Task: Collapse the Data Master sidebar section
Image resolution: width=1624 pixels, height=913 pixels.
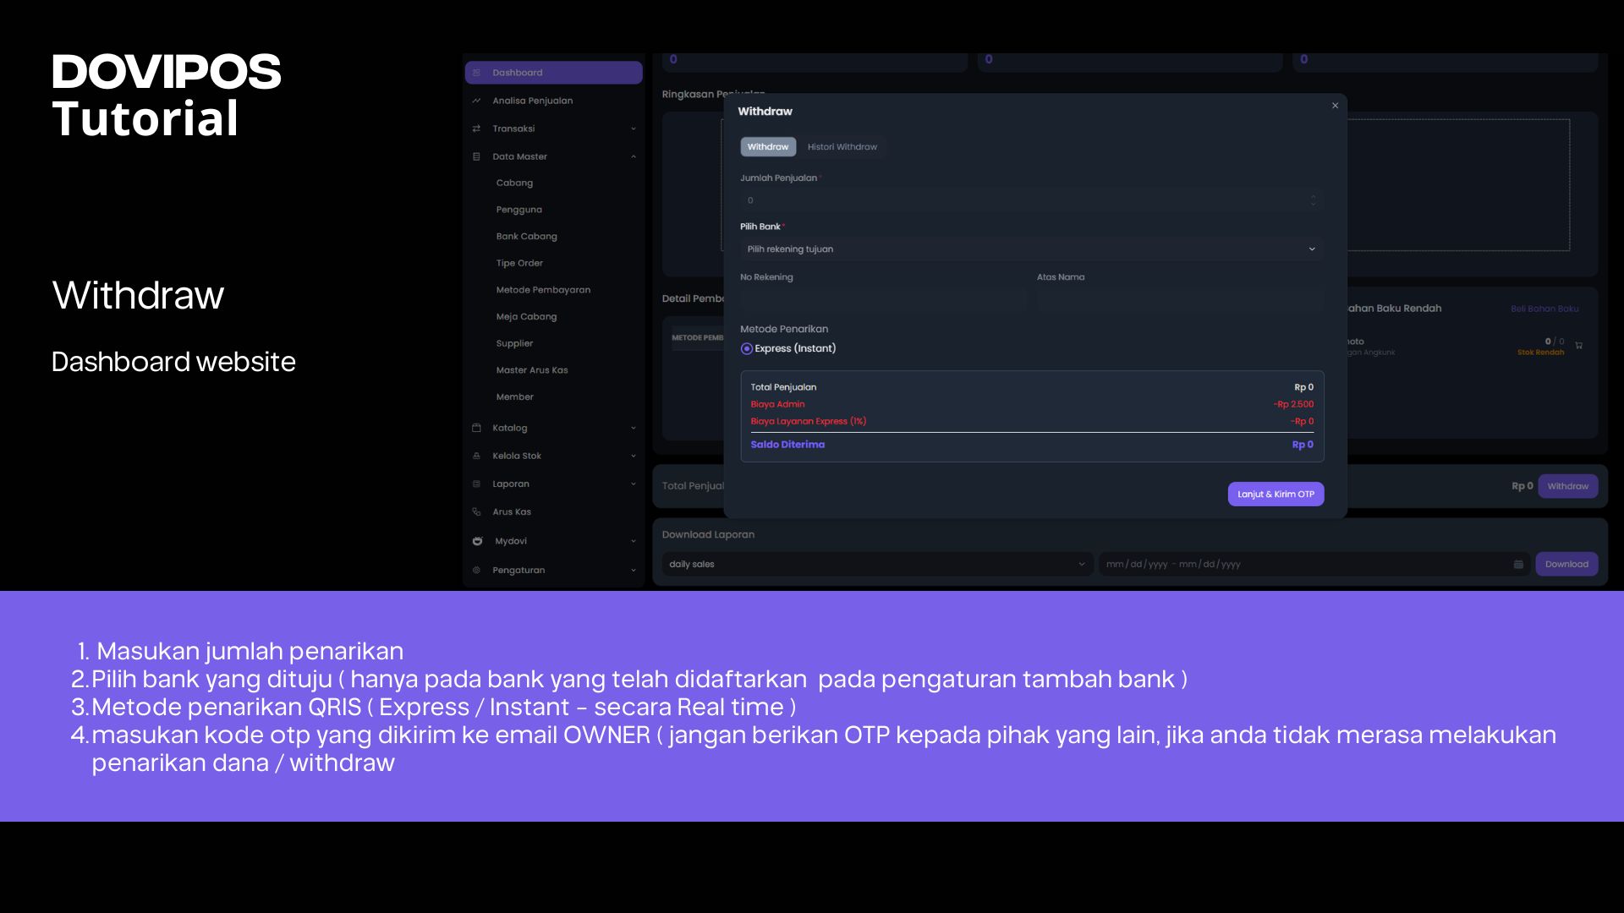Action: (633, 157)
